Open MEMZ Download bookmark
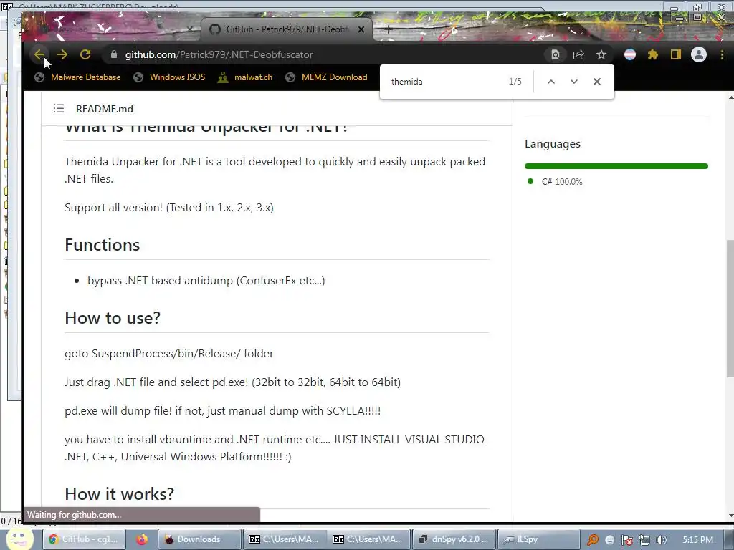The width and height of the screenshot is (734, 550). 326,77
